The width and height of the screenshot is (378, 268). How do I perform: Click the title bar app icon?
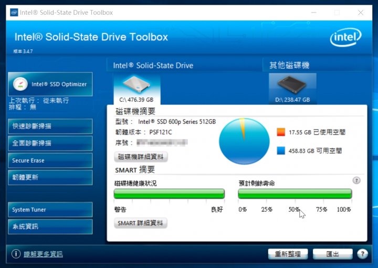[x=14, y=12]
